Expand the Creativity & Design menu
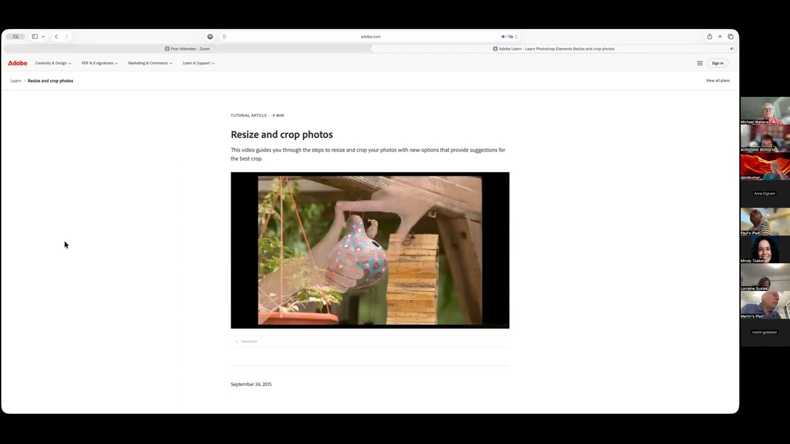 click(53, 63)
